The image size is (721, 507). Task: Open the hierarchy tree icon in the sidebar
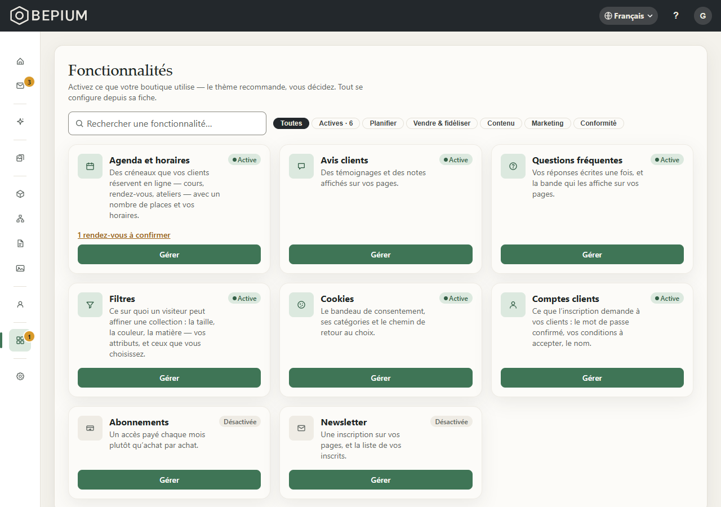coord(20,219)
